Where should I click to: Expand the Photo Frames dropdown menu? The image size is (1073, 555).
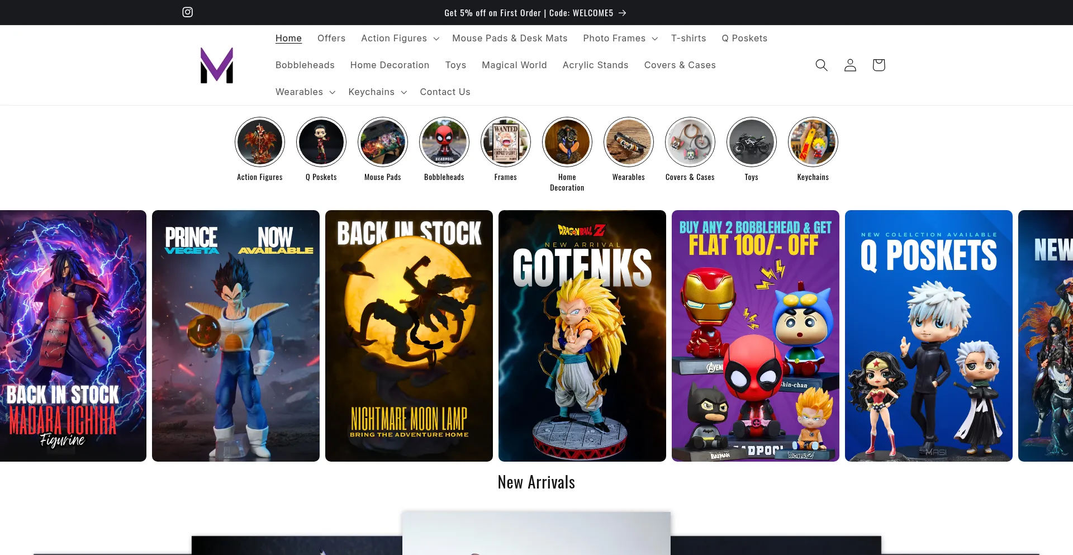click(x=620, y=39)
